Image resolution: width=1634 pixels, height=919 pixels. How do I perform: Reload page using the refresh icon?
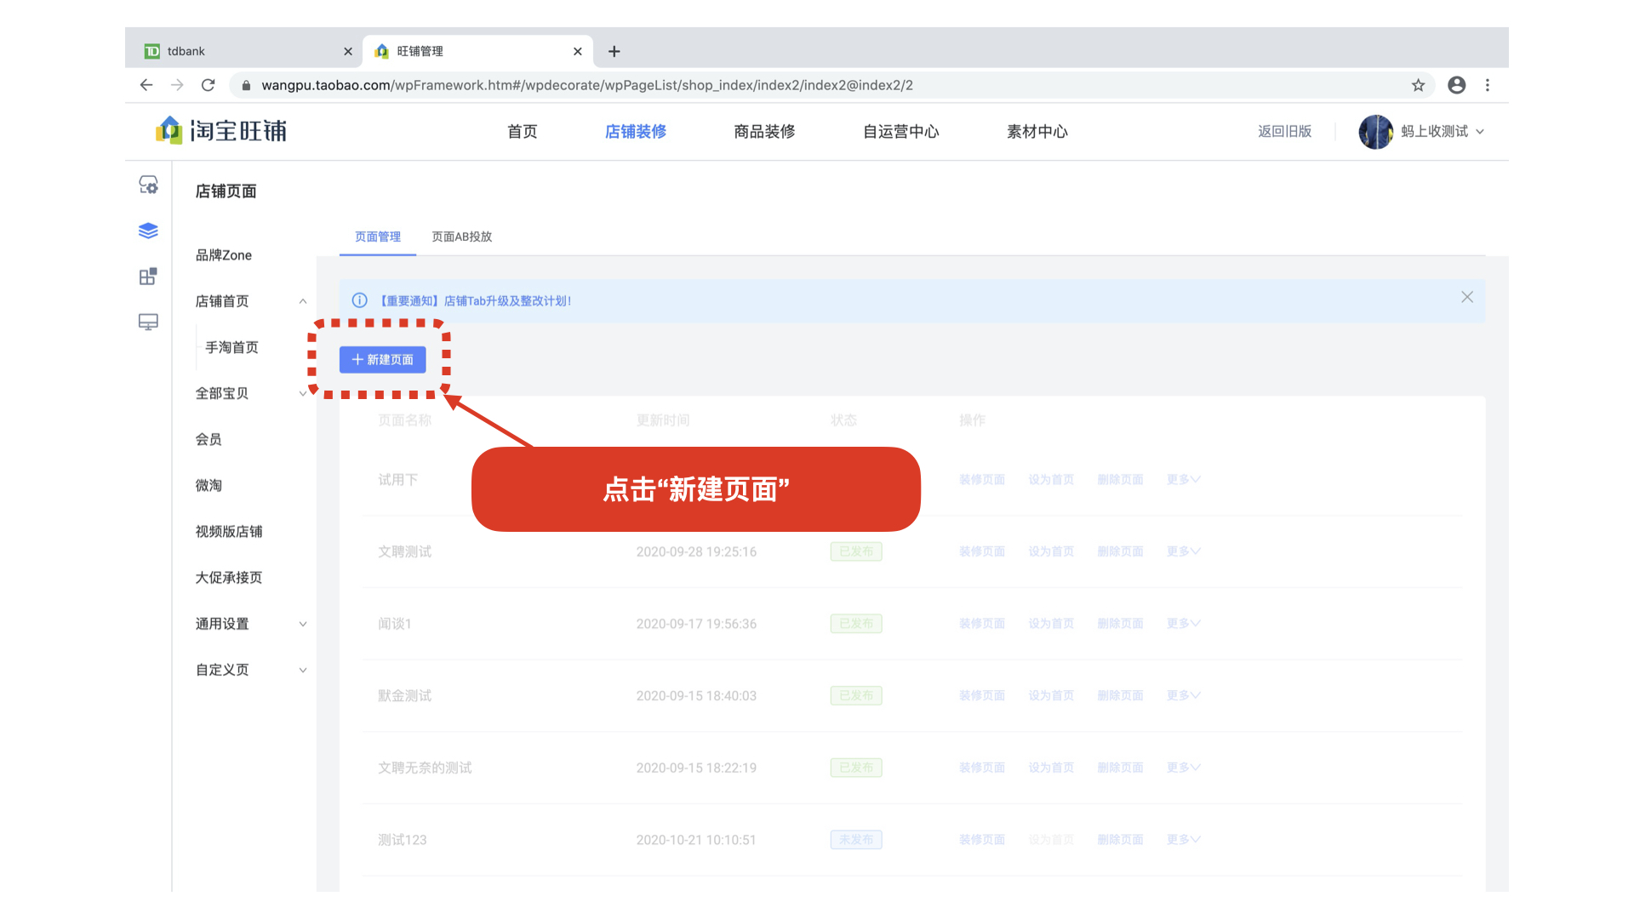(208, 85)
